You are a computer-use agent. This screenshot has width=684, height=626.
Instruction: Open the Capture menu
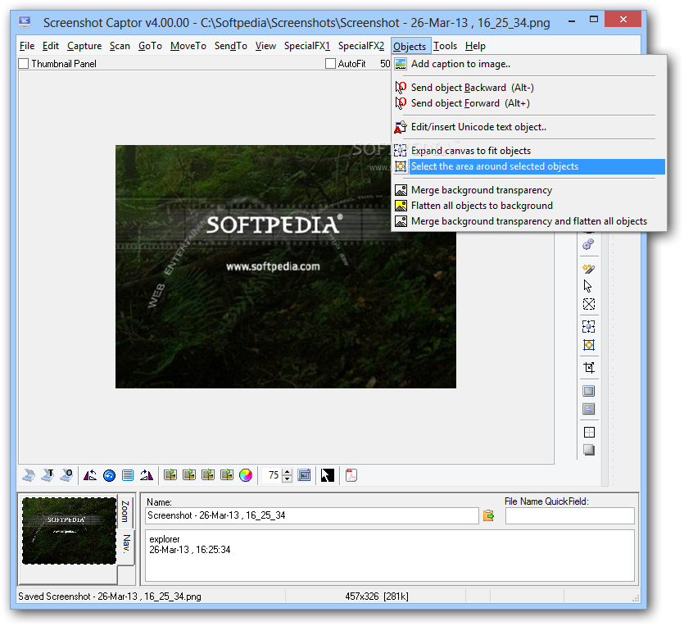pos(84,46)
